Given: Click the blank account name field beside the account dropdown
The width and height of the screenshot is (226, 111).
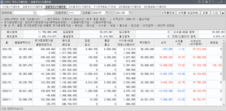Looking at the screenshot, I should [45, 13].
